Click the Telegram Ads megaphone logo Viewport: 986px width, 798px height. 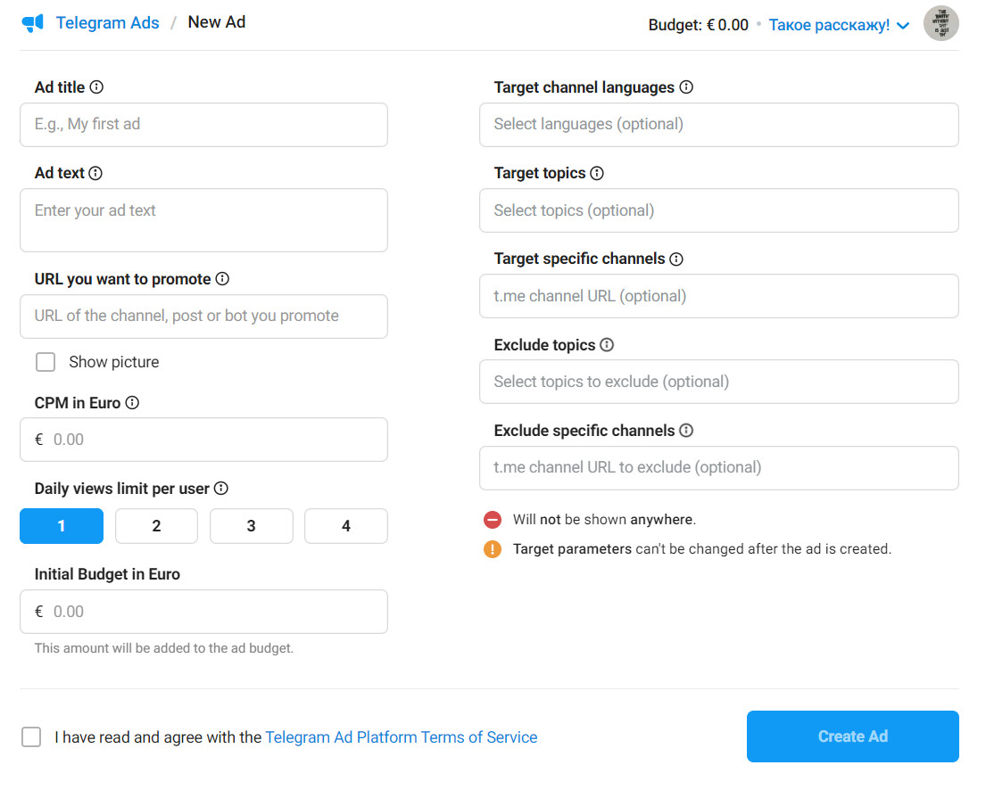tap(32, 23)
